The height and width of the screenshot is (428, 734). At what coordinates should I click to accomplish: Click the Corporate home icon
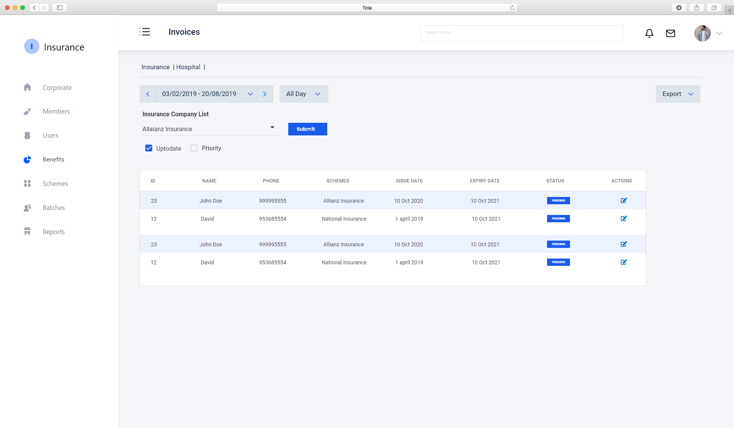pos(27,87)
